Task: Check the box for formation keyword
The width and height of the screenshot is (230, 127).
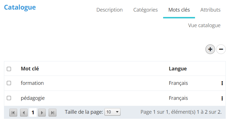Action: click(x=9, y=83)
